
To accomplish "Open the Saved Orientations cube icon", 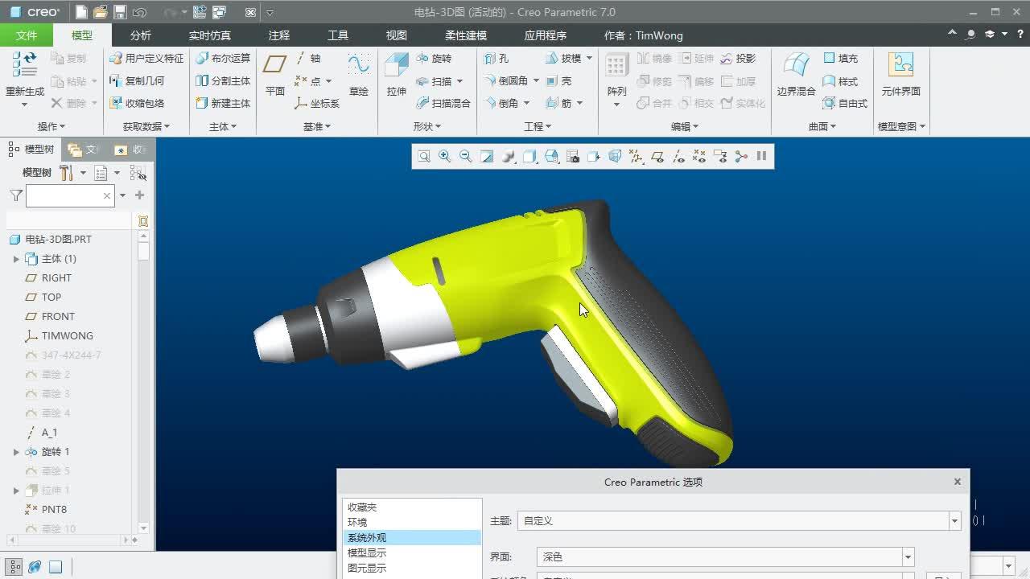I will [551, 157].
